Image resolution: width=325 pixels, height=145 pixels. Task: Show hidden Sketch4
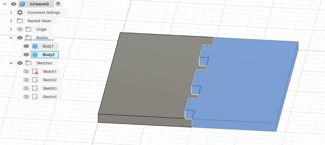click(x=26, y=97)
